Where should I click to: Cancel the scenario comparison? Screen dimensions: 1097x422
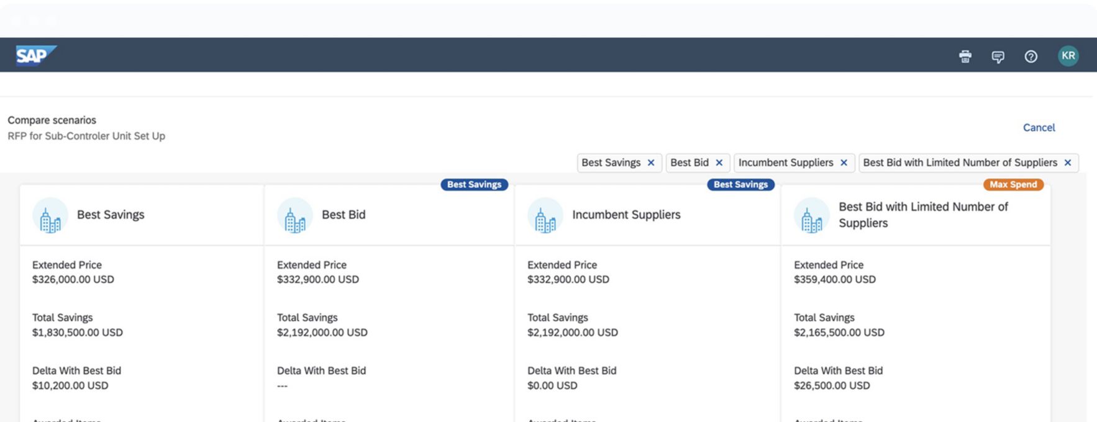coord(1039,127)
